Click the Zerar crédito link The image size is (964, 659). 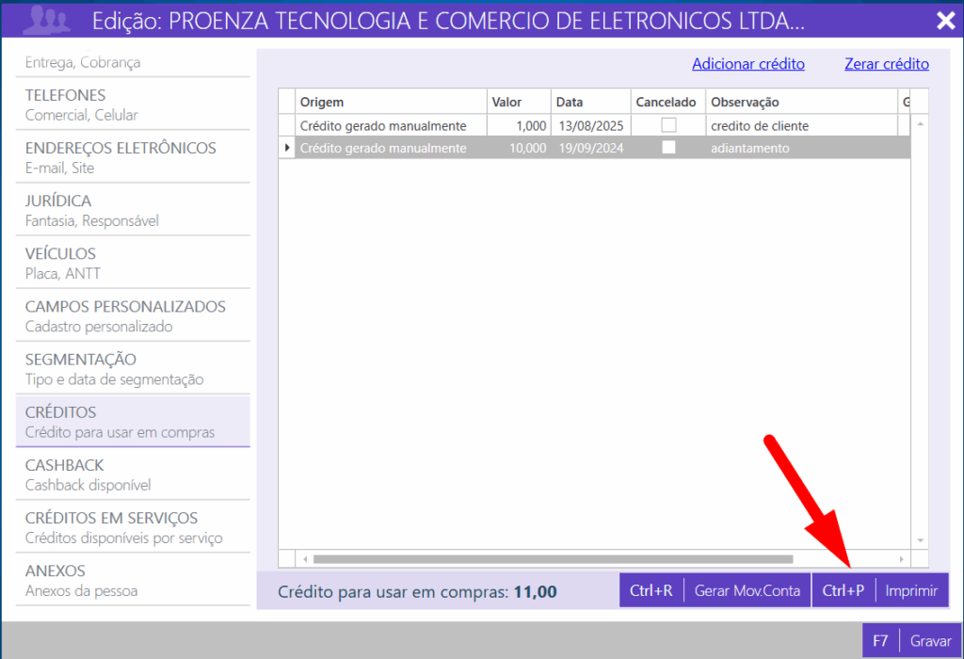pyautogui.click(x=886, y=64)
